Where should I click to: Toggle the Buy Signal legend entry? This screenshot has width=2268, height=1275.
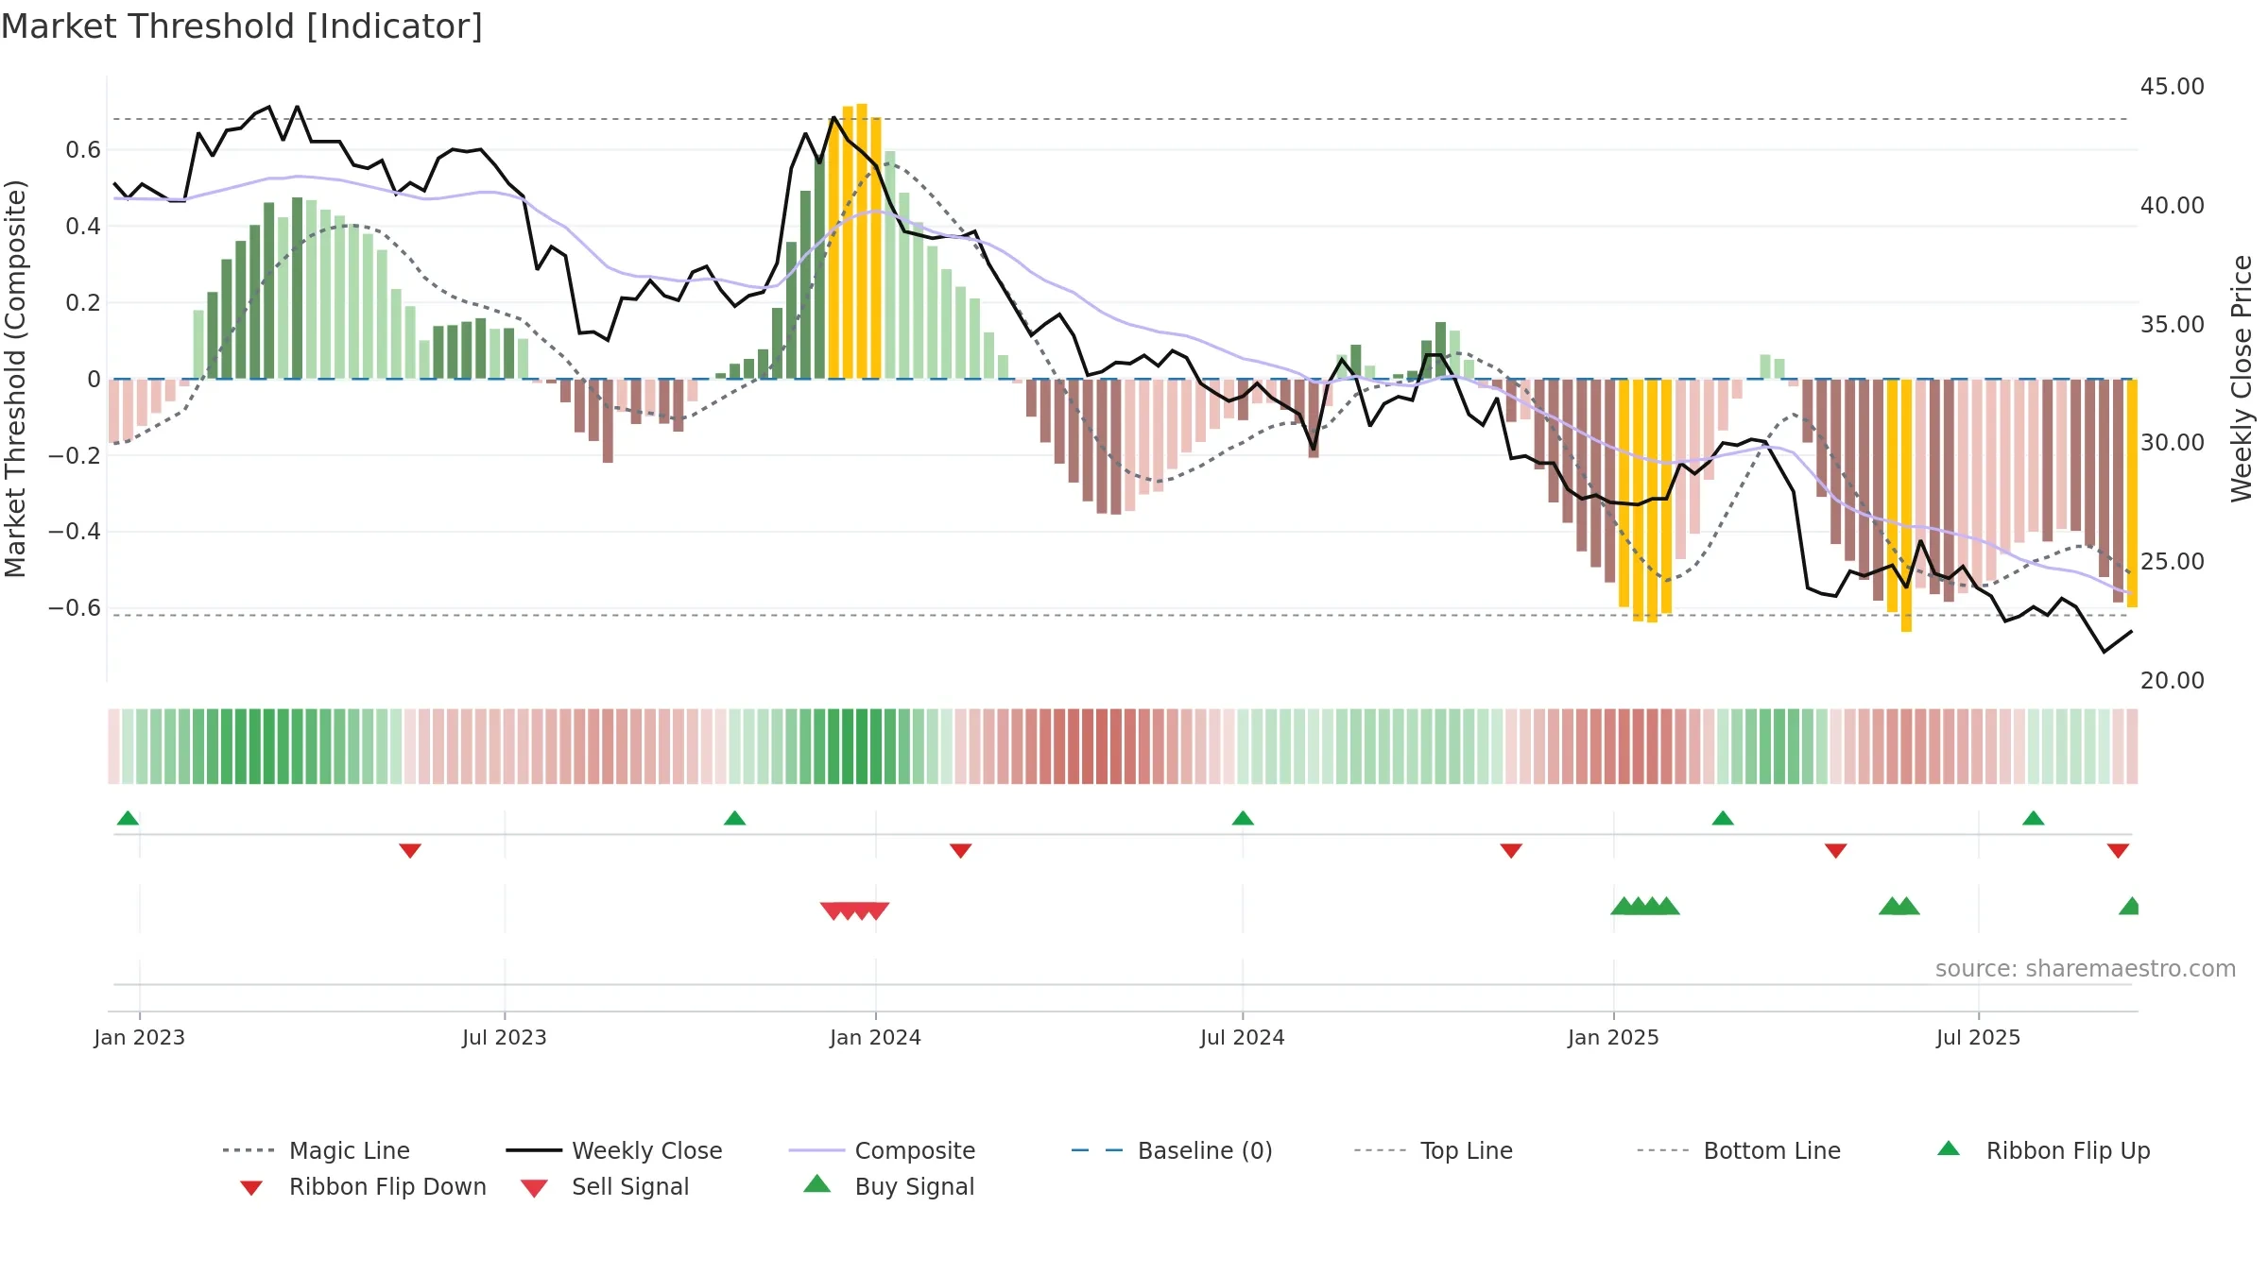(x=888, y=1186)
